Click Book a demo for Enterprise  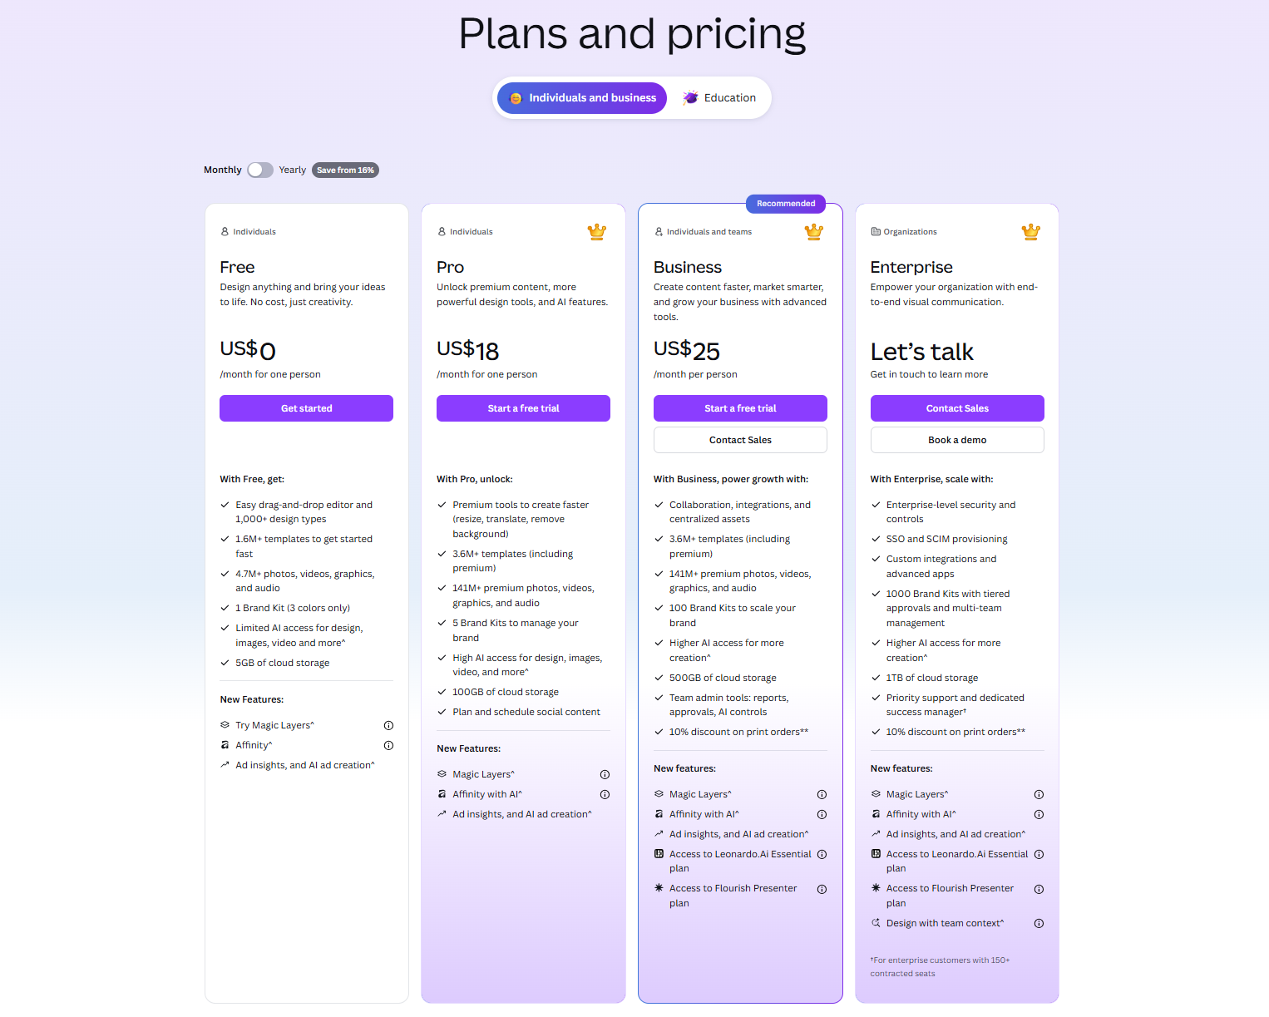tap(957, 440)
